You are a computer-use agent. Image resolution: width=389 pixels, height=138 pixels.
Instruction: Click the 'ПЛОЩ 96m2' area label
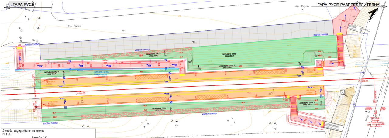[51, 74]
